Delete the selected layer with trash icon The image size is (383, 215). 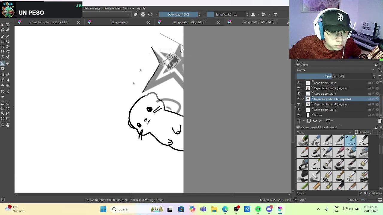click(380, 121)
